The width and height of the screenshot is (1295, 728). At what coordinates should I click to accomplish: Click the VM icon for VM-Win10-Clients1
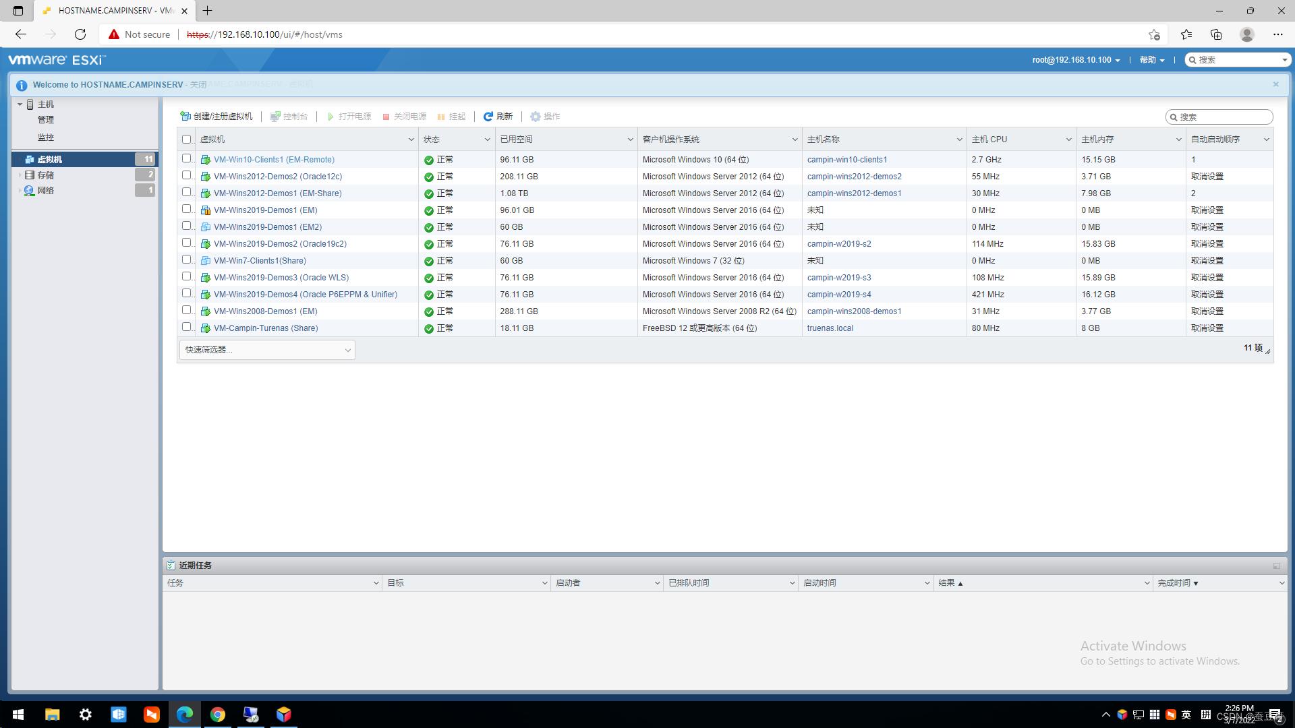(206, 160)
